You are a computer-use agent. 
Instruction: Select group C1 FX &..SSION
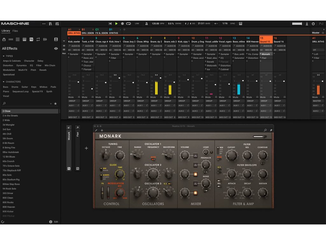(x=102, y=31)
